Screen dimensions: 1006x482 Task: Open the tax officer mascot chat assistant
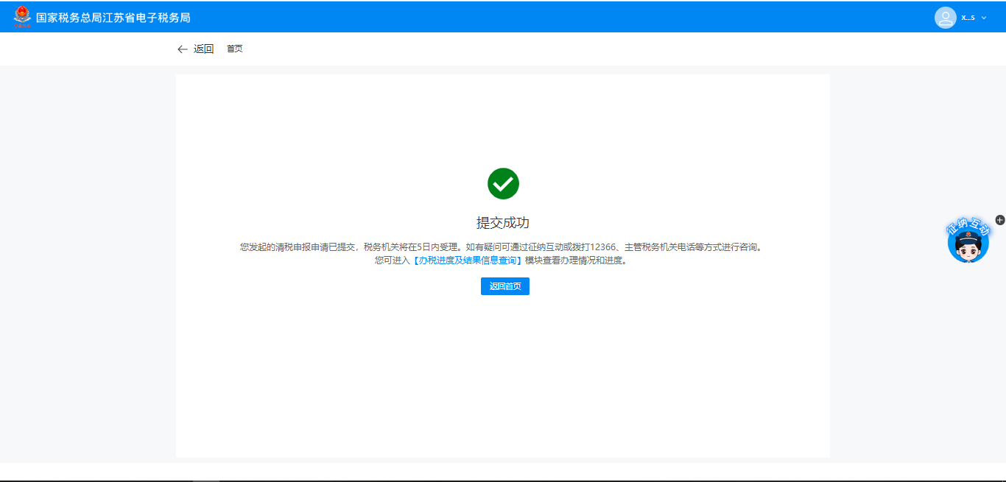[968, 247]
